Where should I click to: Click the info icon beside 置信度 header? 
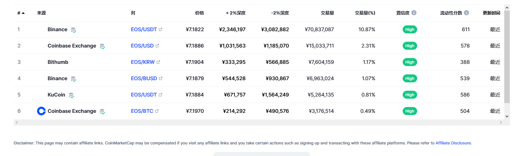click(414, 13)
